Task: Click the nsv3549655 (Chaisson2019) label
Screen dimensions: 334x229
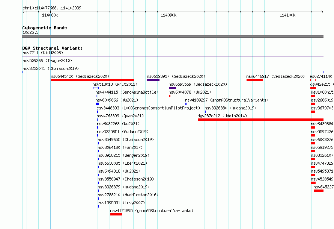Action: [126, 140]
